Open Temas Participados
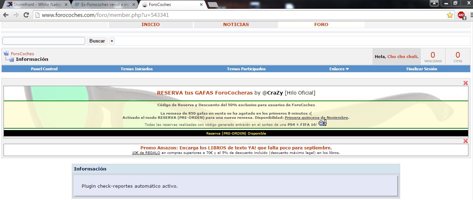The height and width of the screenshot is (200, 473). pyautogui.click(x=246, y=69)
